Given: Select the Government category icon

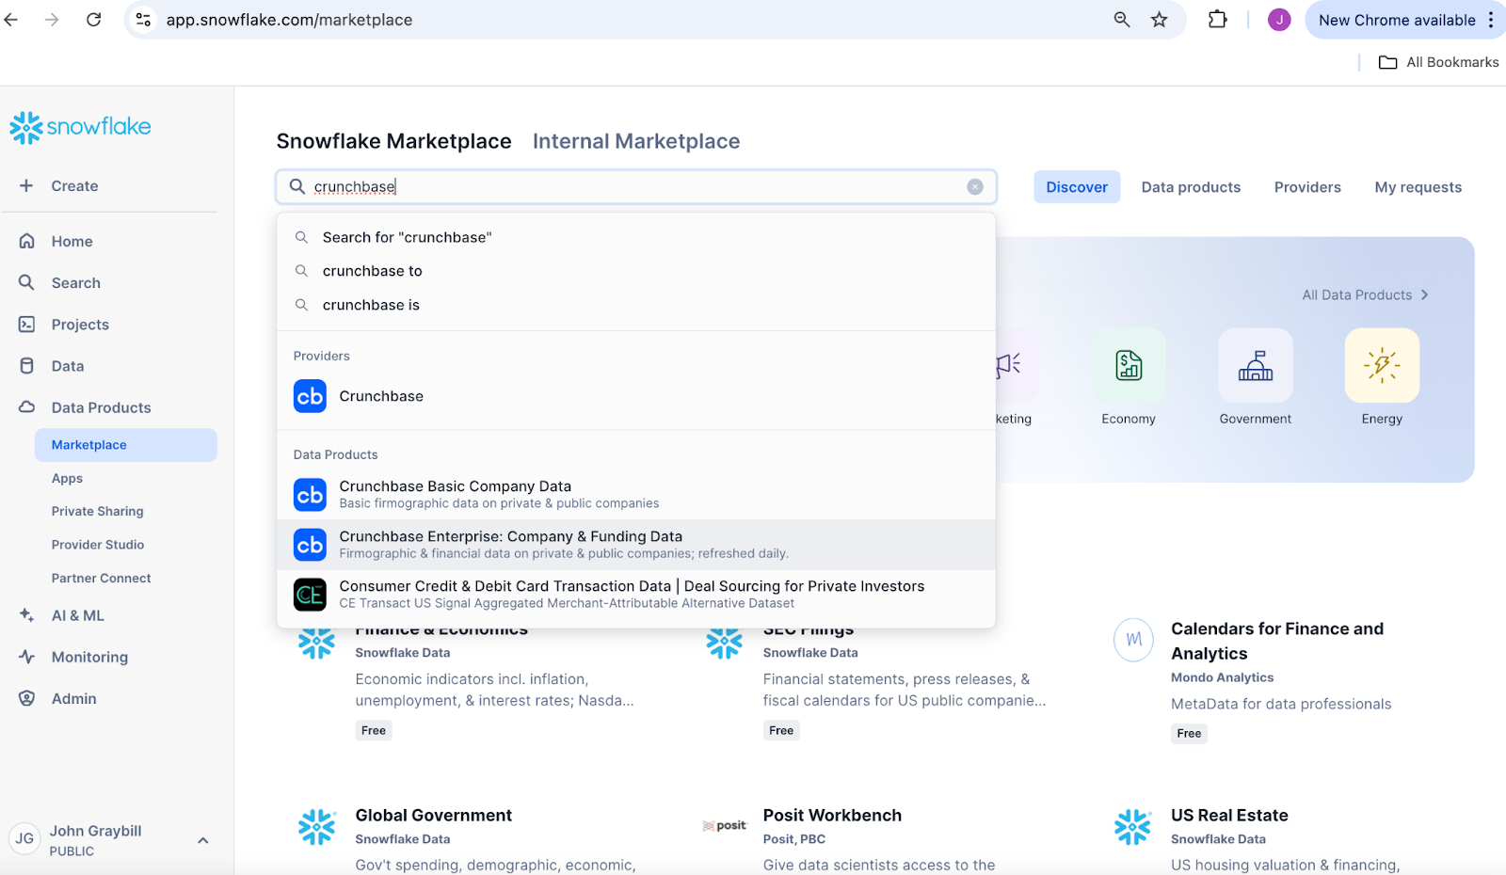Looking at the screenshot, I should (x=1256, y=365).
